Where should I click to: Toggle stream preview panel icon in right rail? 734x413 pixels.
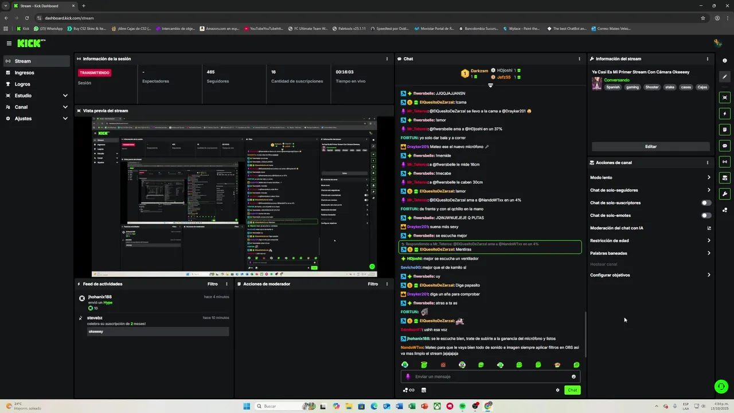coord(725,98)
